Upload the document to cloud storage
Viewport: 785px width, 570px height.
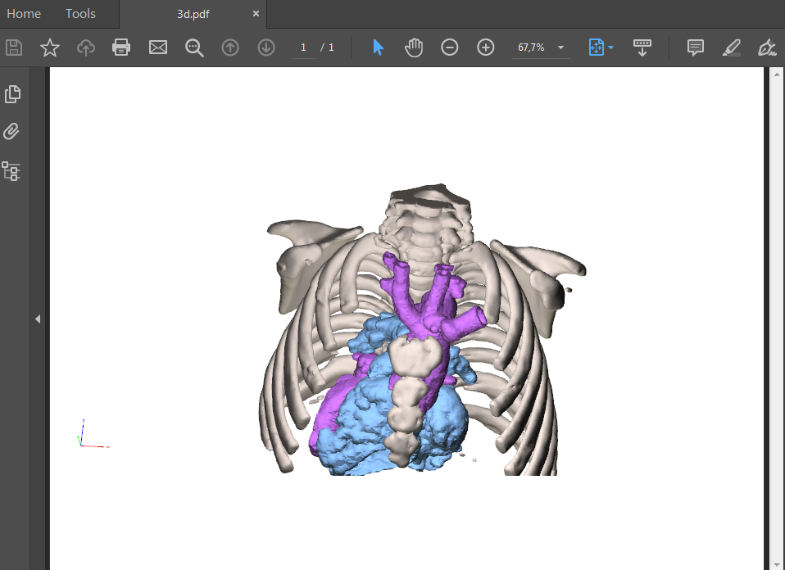coord(85,47)
